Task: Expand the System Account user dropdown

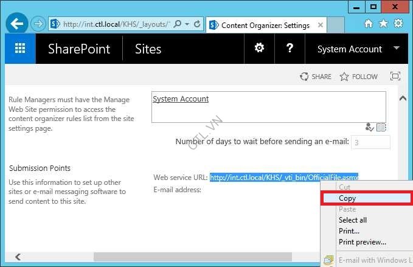Action: 397,48
